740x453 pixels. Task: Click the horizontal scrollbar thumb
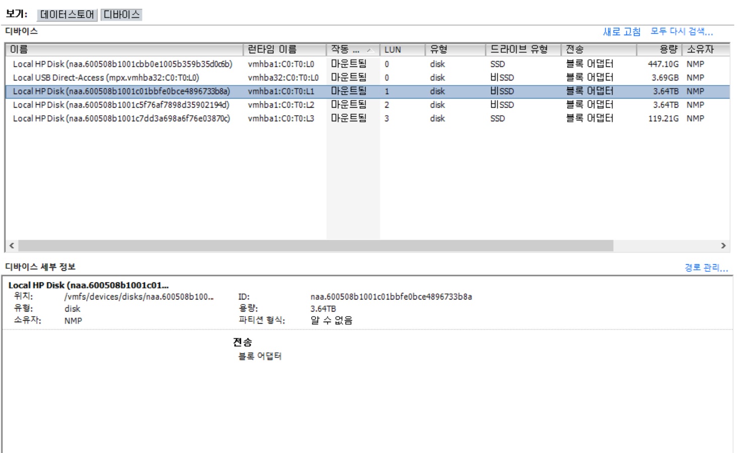(x=316, y=246)
